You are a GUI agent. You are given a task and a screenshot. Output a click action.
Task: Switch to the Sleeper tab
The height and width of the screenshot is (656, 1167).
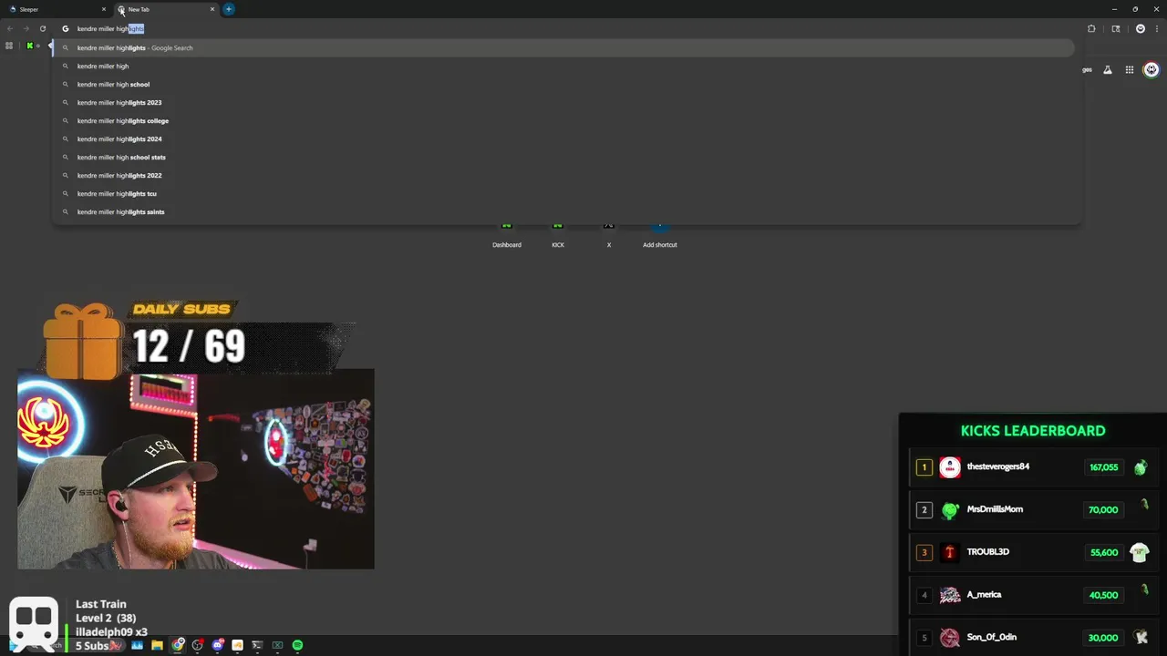pos(55,9)
